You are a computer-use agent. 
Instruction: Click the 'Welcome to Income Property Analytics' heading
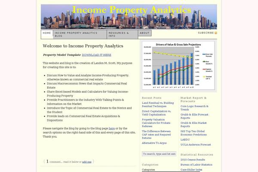[x=83, y=46]
